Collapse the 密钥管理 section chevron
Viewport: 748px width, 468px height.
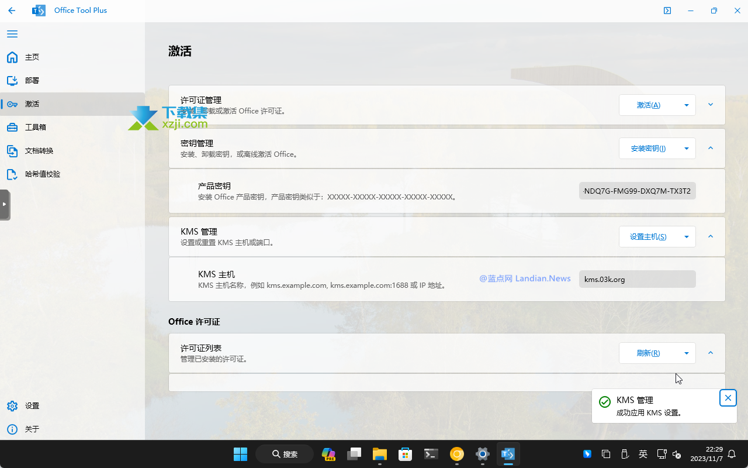tap(711, 148)
